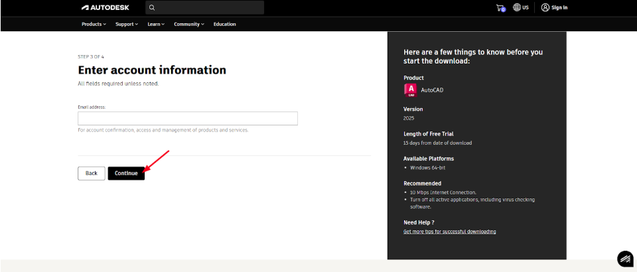Click the Email address label

(x=92, y=107)
